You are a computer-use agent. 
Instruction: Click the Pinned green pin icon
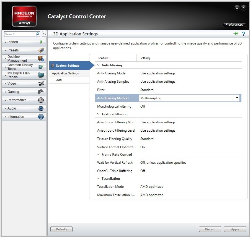point(41,42)
